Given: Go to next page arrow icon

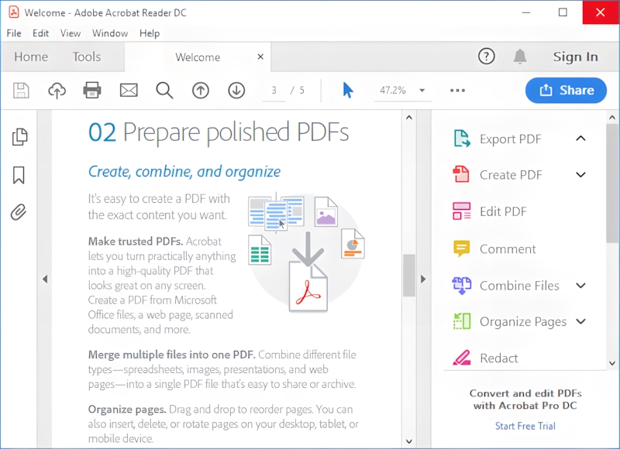Looking at the screenshot, I should (236, 91).
